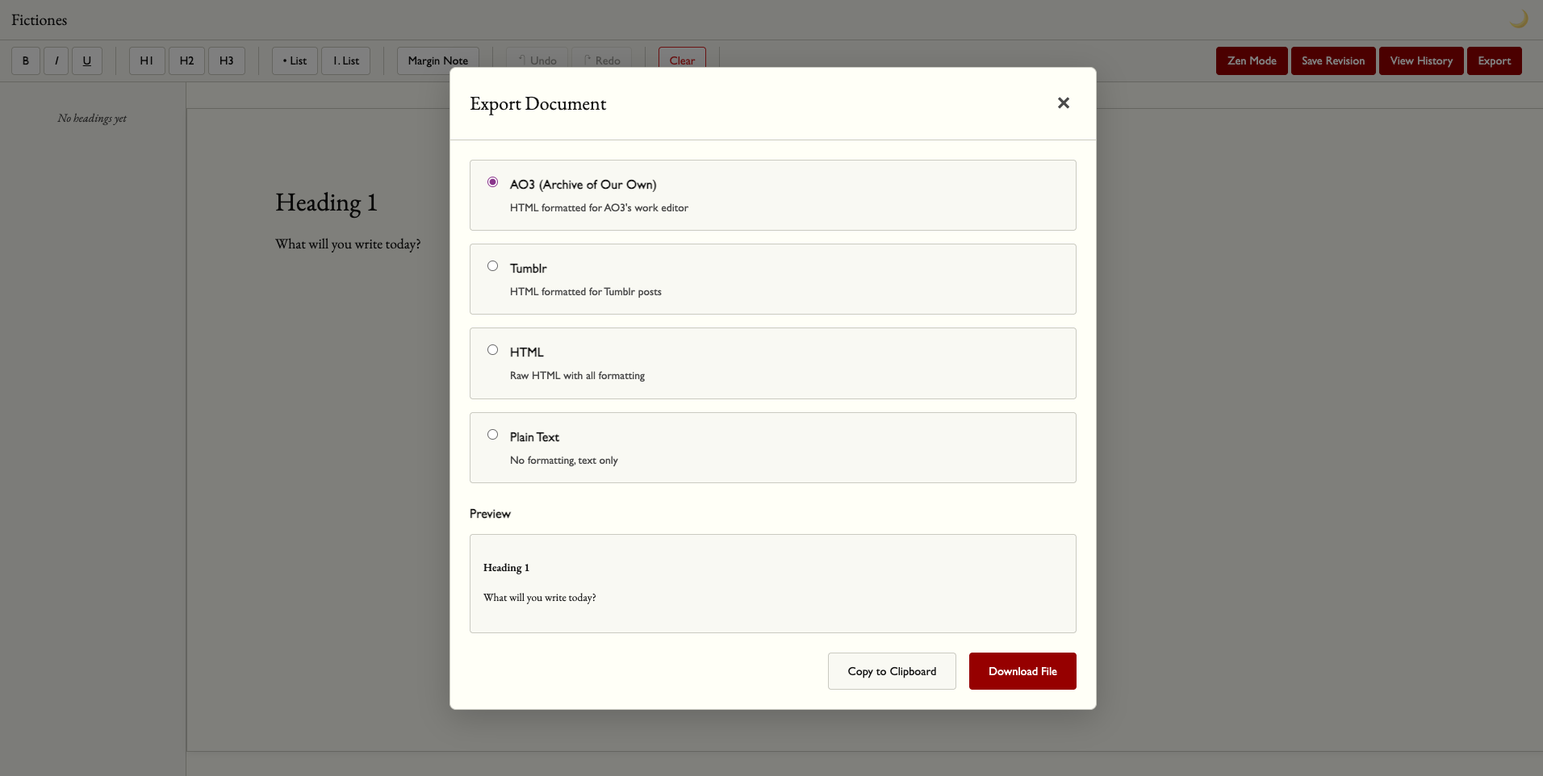Click 'Raw HTML with all formatting' description
The height and width of the screenshot is (776, 1543).
[x=577, y=376]
